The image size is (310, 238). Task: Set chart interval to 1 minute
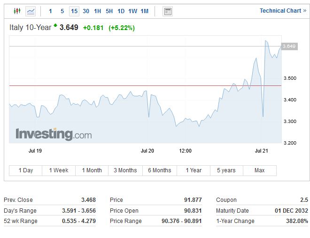coord(51,11)
